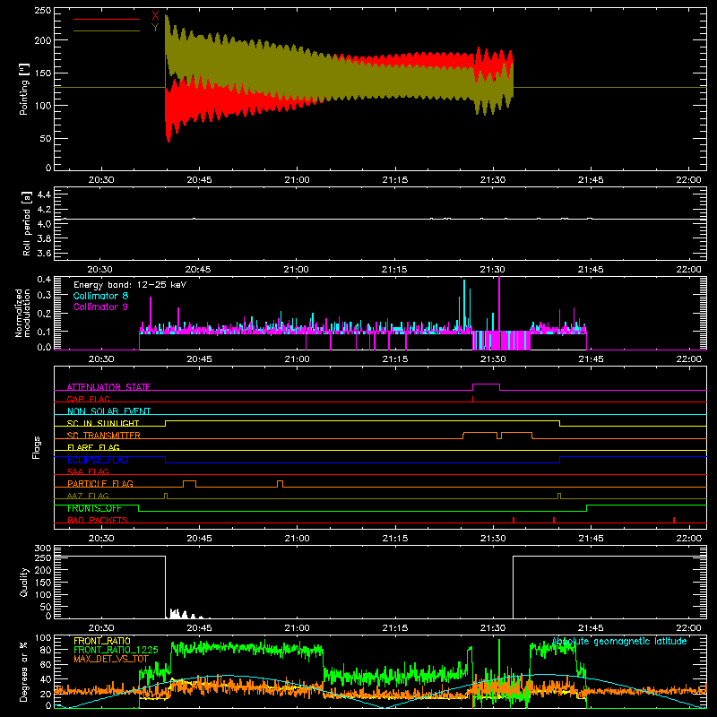Click the first PARTICLE_FLAG pulse near 20:43
Screen dimensions: 717x717
click(x=189, y=484)
